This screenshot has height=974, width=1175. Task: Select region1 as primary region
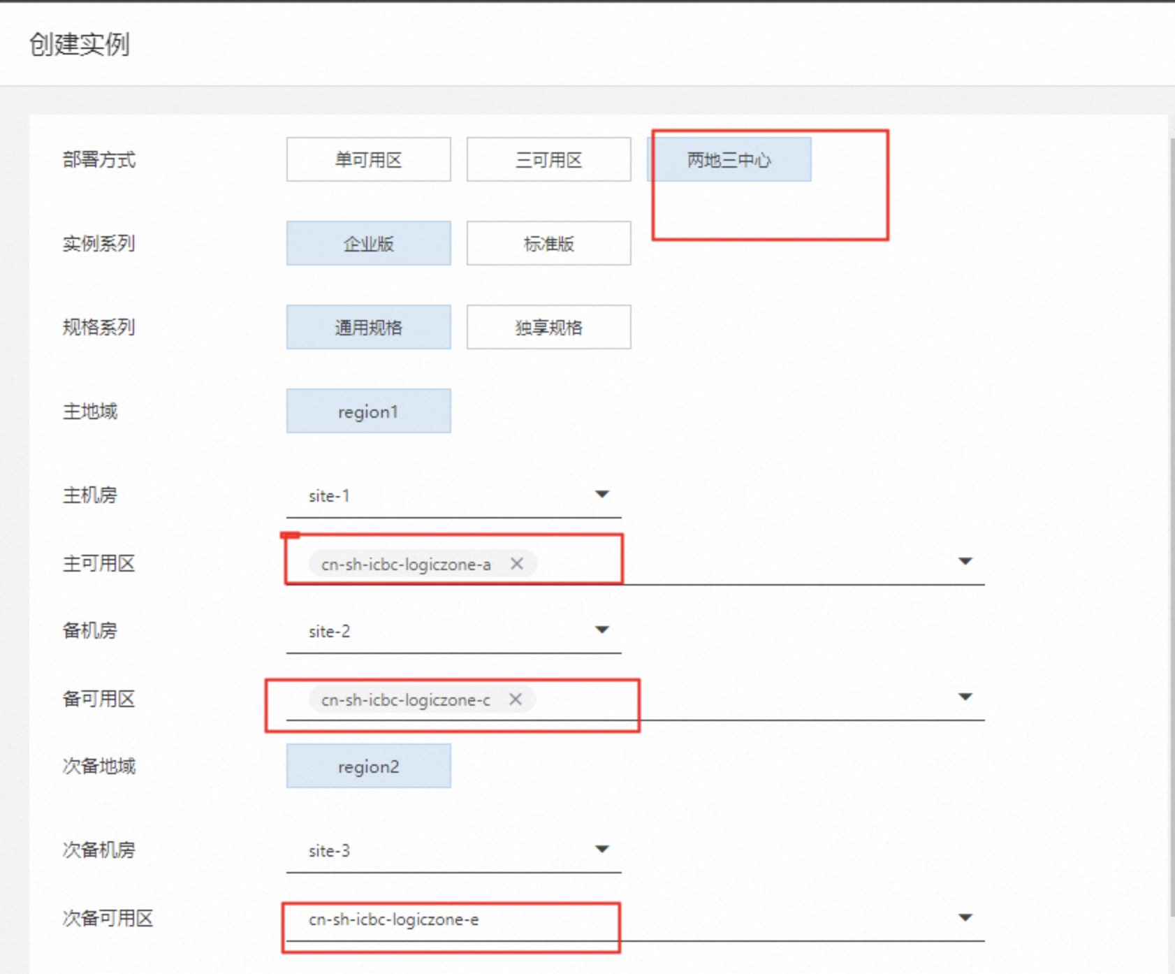(368, 412)
